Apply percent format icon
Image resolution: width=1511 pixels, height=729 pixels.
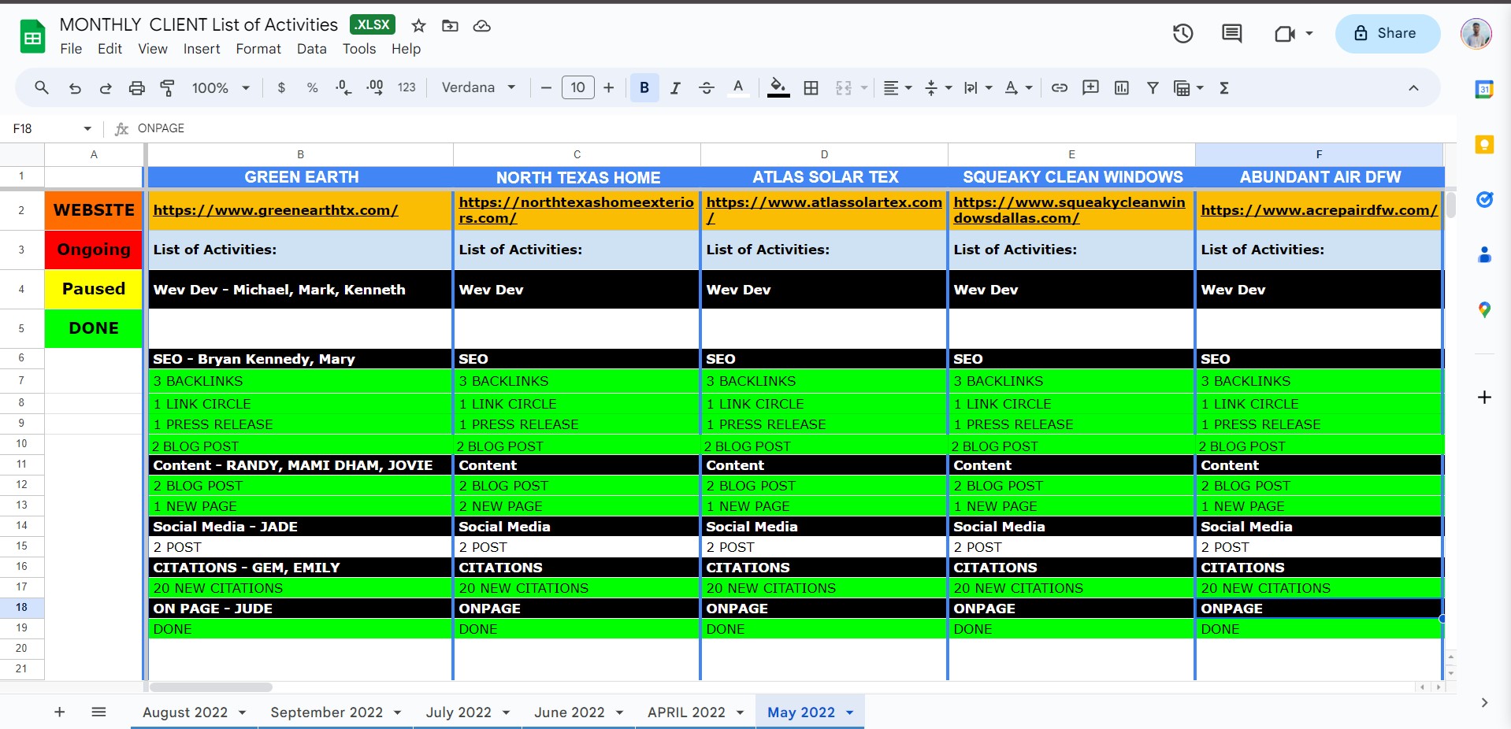click(313, 88)
